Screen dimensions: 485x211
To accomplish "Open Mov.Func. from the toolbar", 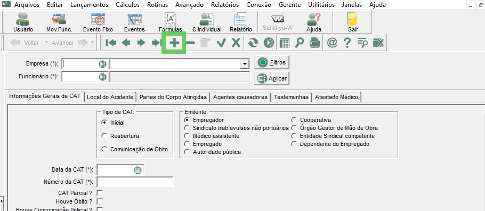I will tap(59, 22).
